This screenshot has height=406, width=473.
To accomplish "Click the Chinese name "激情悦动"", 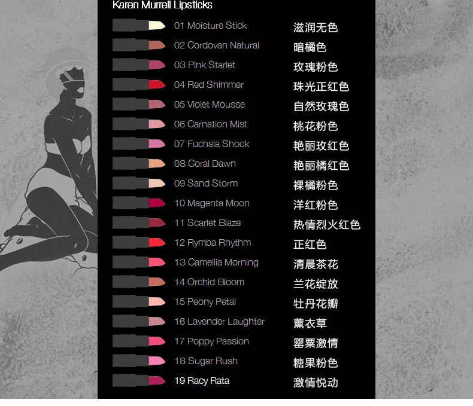I will point(316,383).
